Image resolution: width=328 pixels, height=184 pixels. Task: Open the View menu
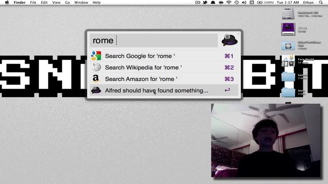56,3
